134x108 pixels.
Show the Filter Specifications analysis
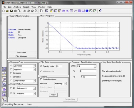click(x=47, y=11)
